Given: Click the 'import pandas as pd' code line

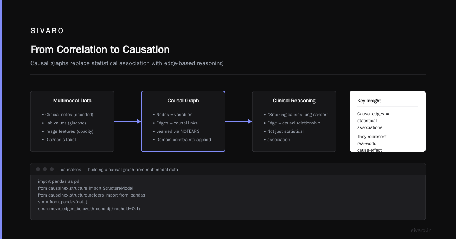Looking at the screenshot, I should pyautogui.click(x=59, y=181).
